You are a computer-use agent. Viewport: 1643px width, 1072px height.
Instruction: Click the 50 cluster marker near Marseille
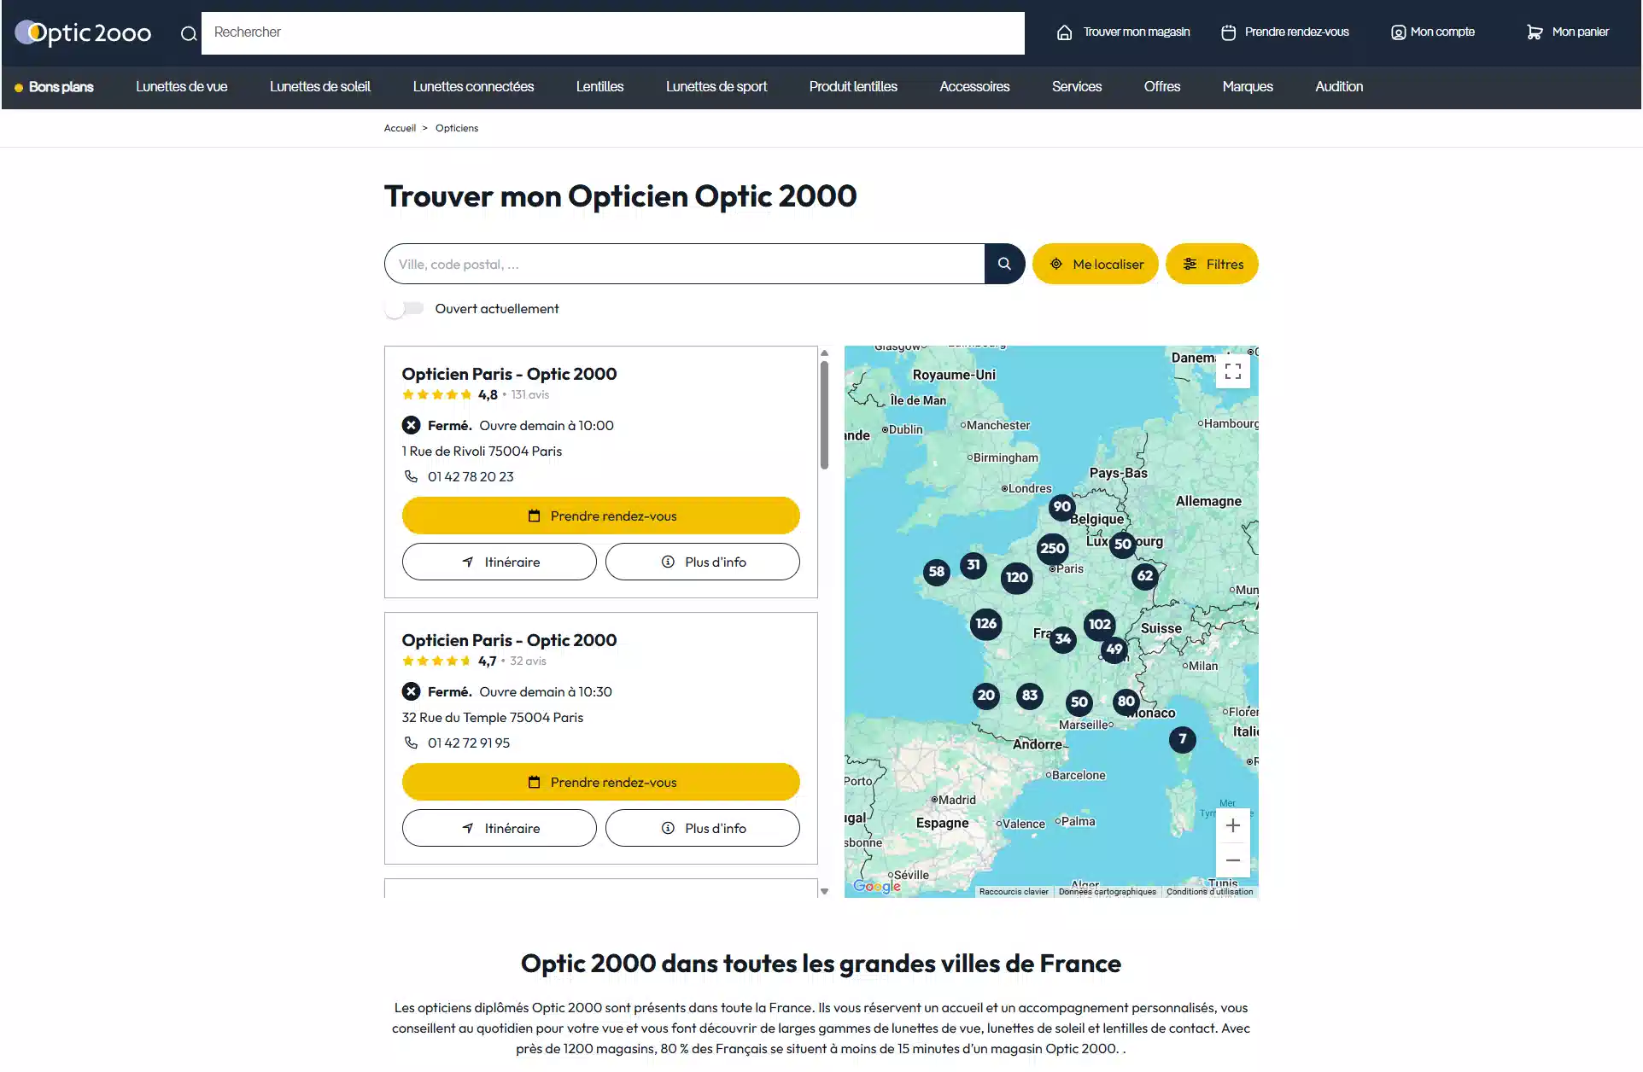point(1079,702)
